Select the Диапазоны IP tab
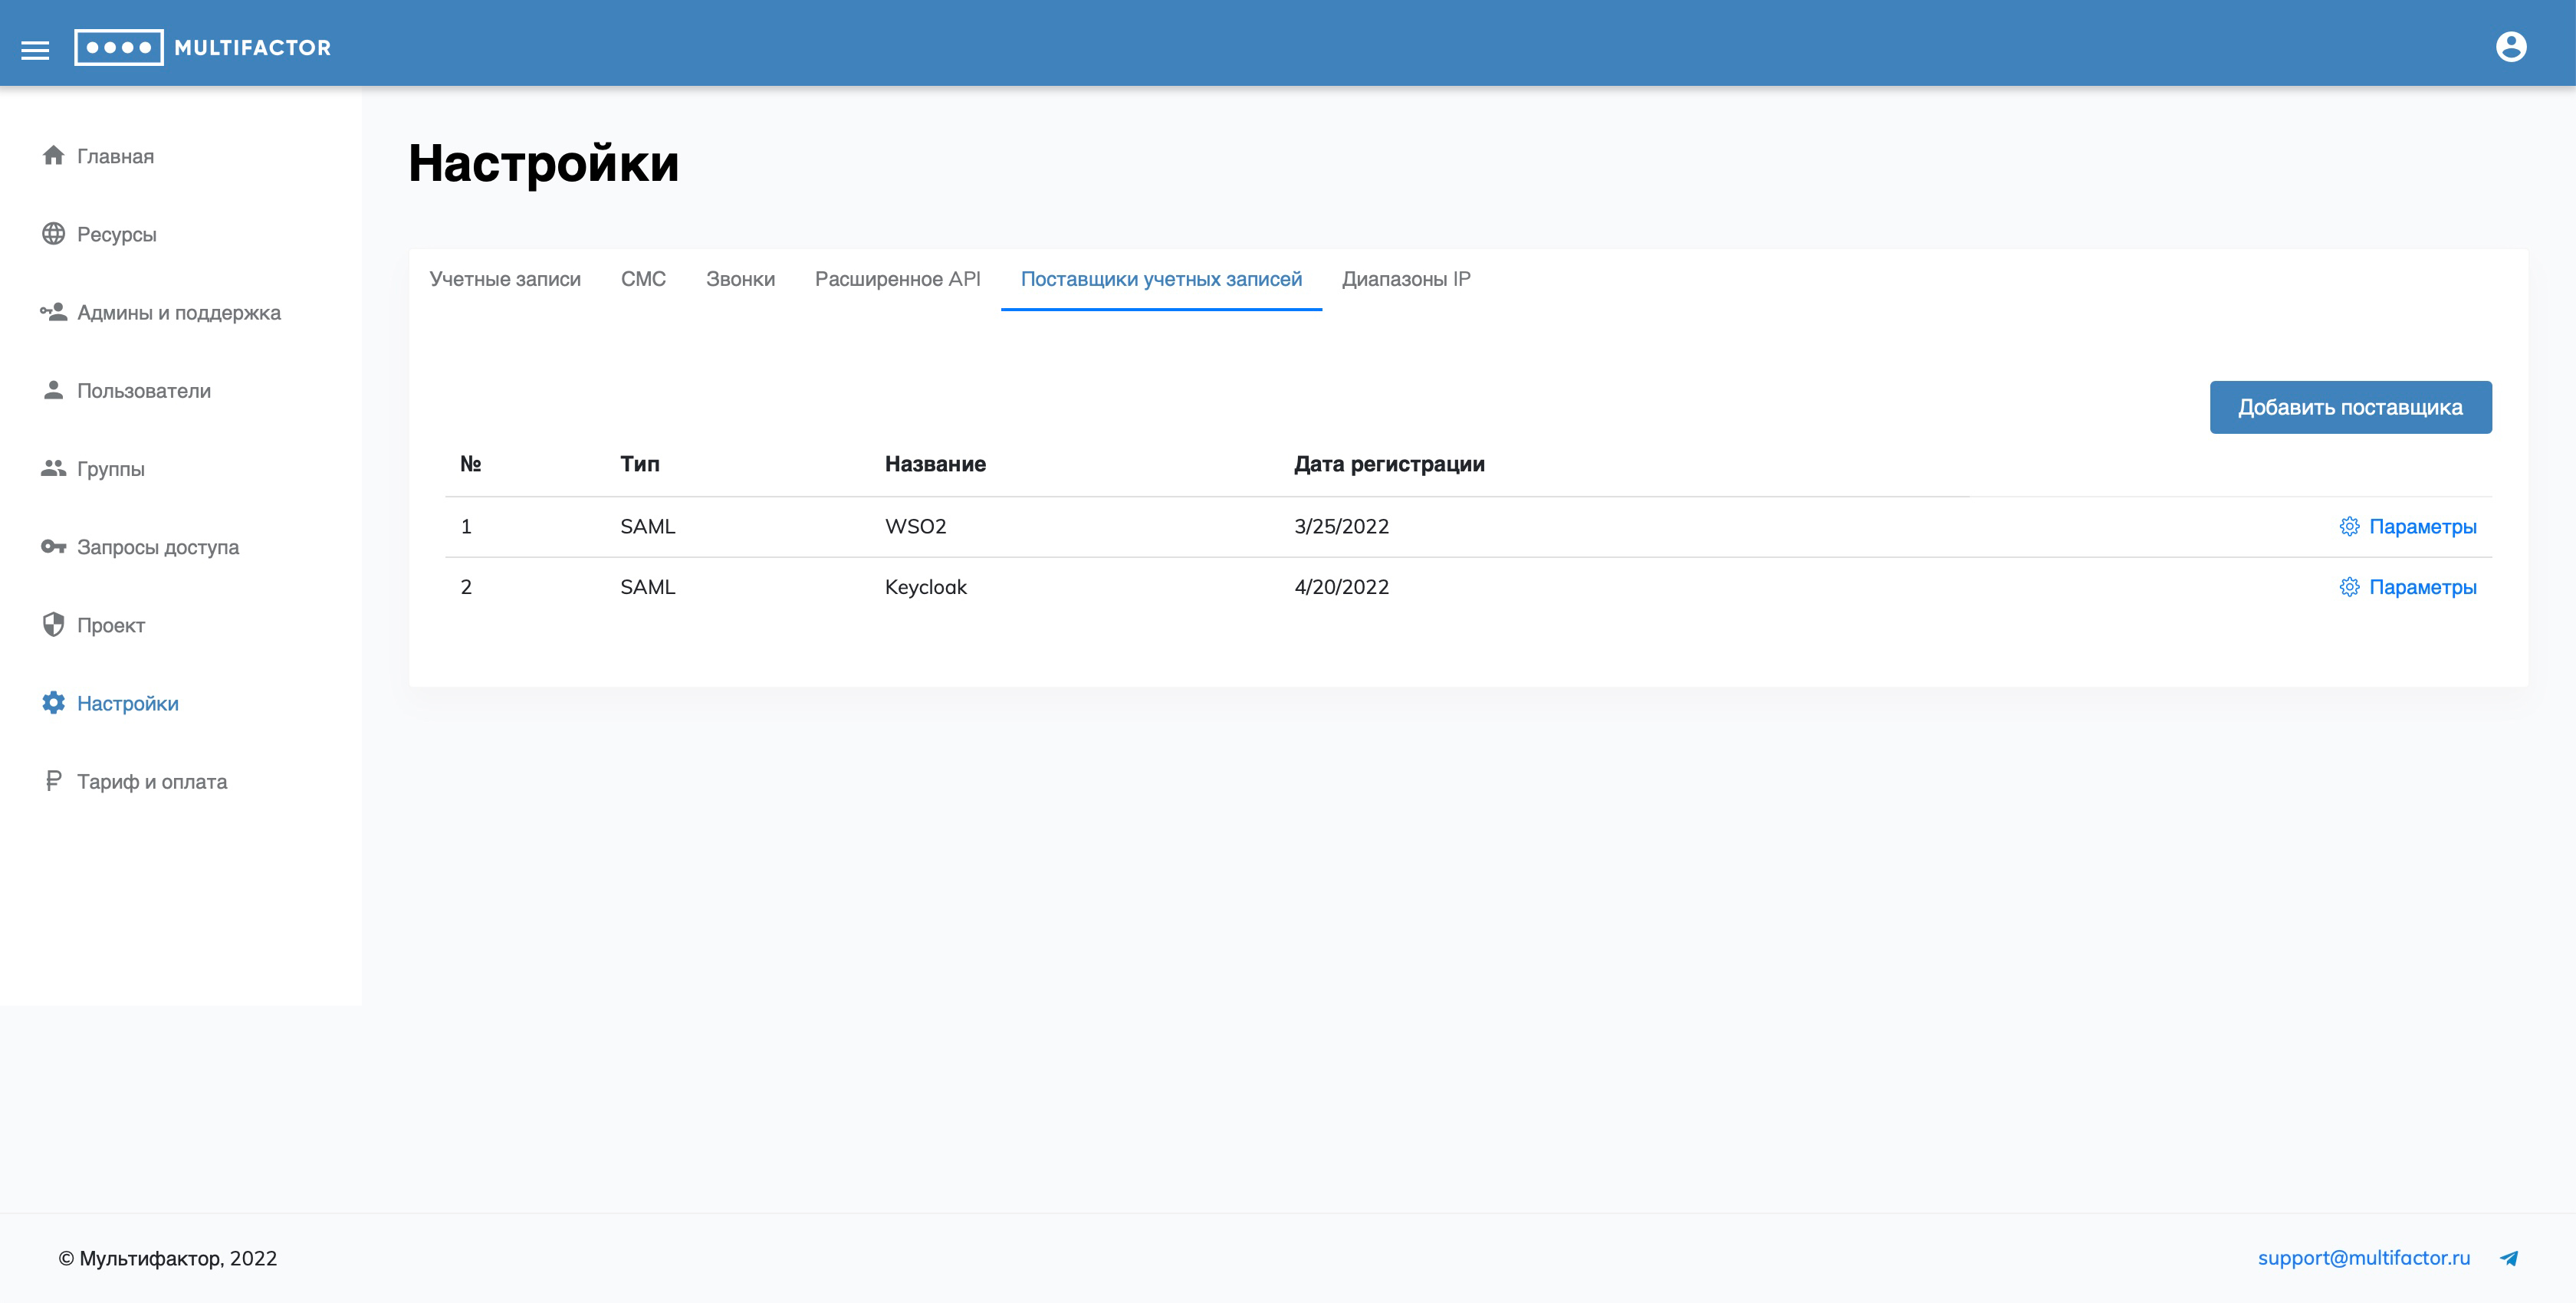 tap(1406, 279)
